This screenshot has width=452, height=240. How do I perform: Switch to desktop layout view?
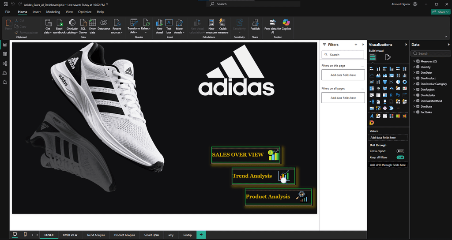point(15,235)
